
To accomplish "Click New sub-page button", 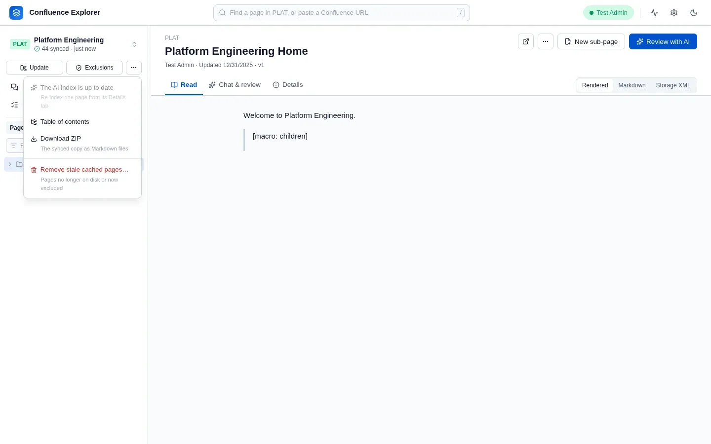I will tap(591, 41).
